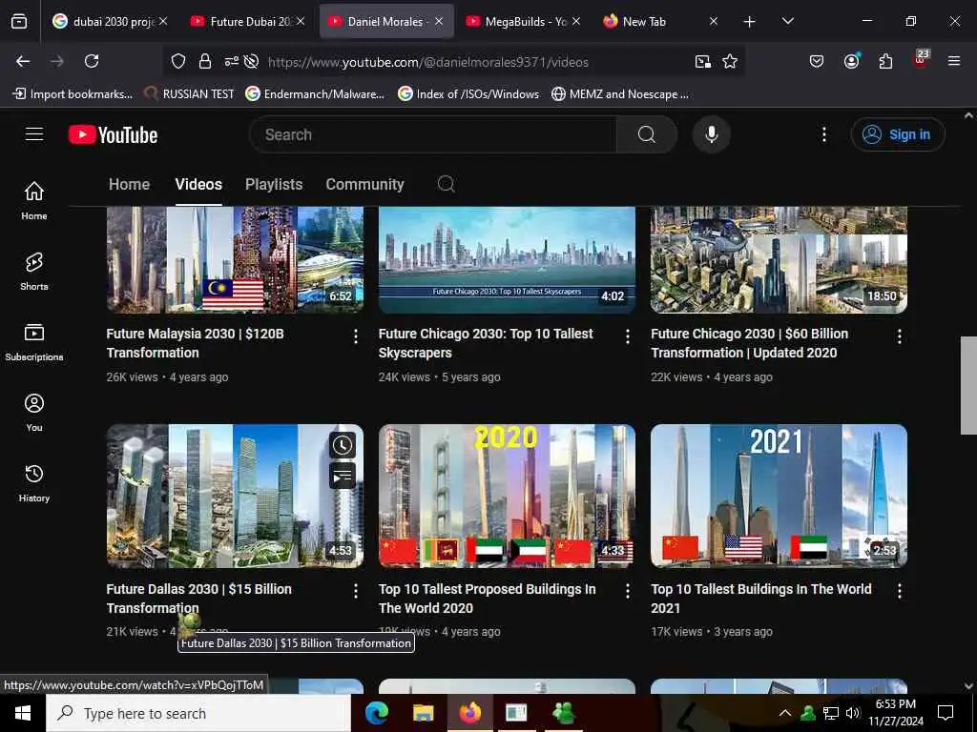Open the Firefox account icon

point(851,61)
